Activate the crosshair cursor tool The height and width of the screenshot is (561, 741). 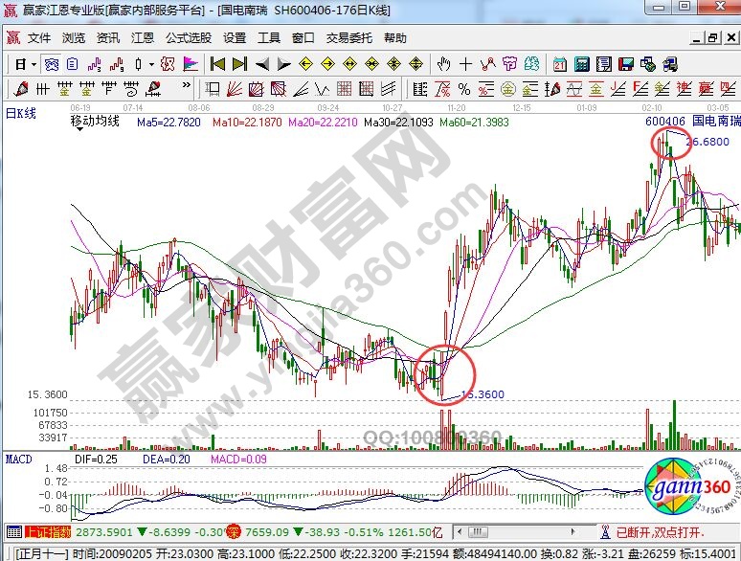[465, 64]
